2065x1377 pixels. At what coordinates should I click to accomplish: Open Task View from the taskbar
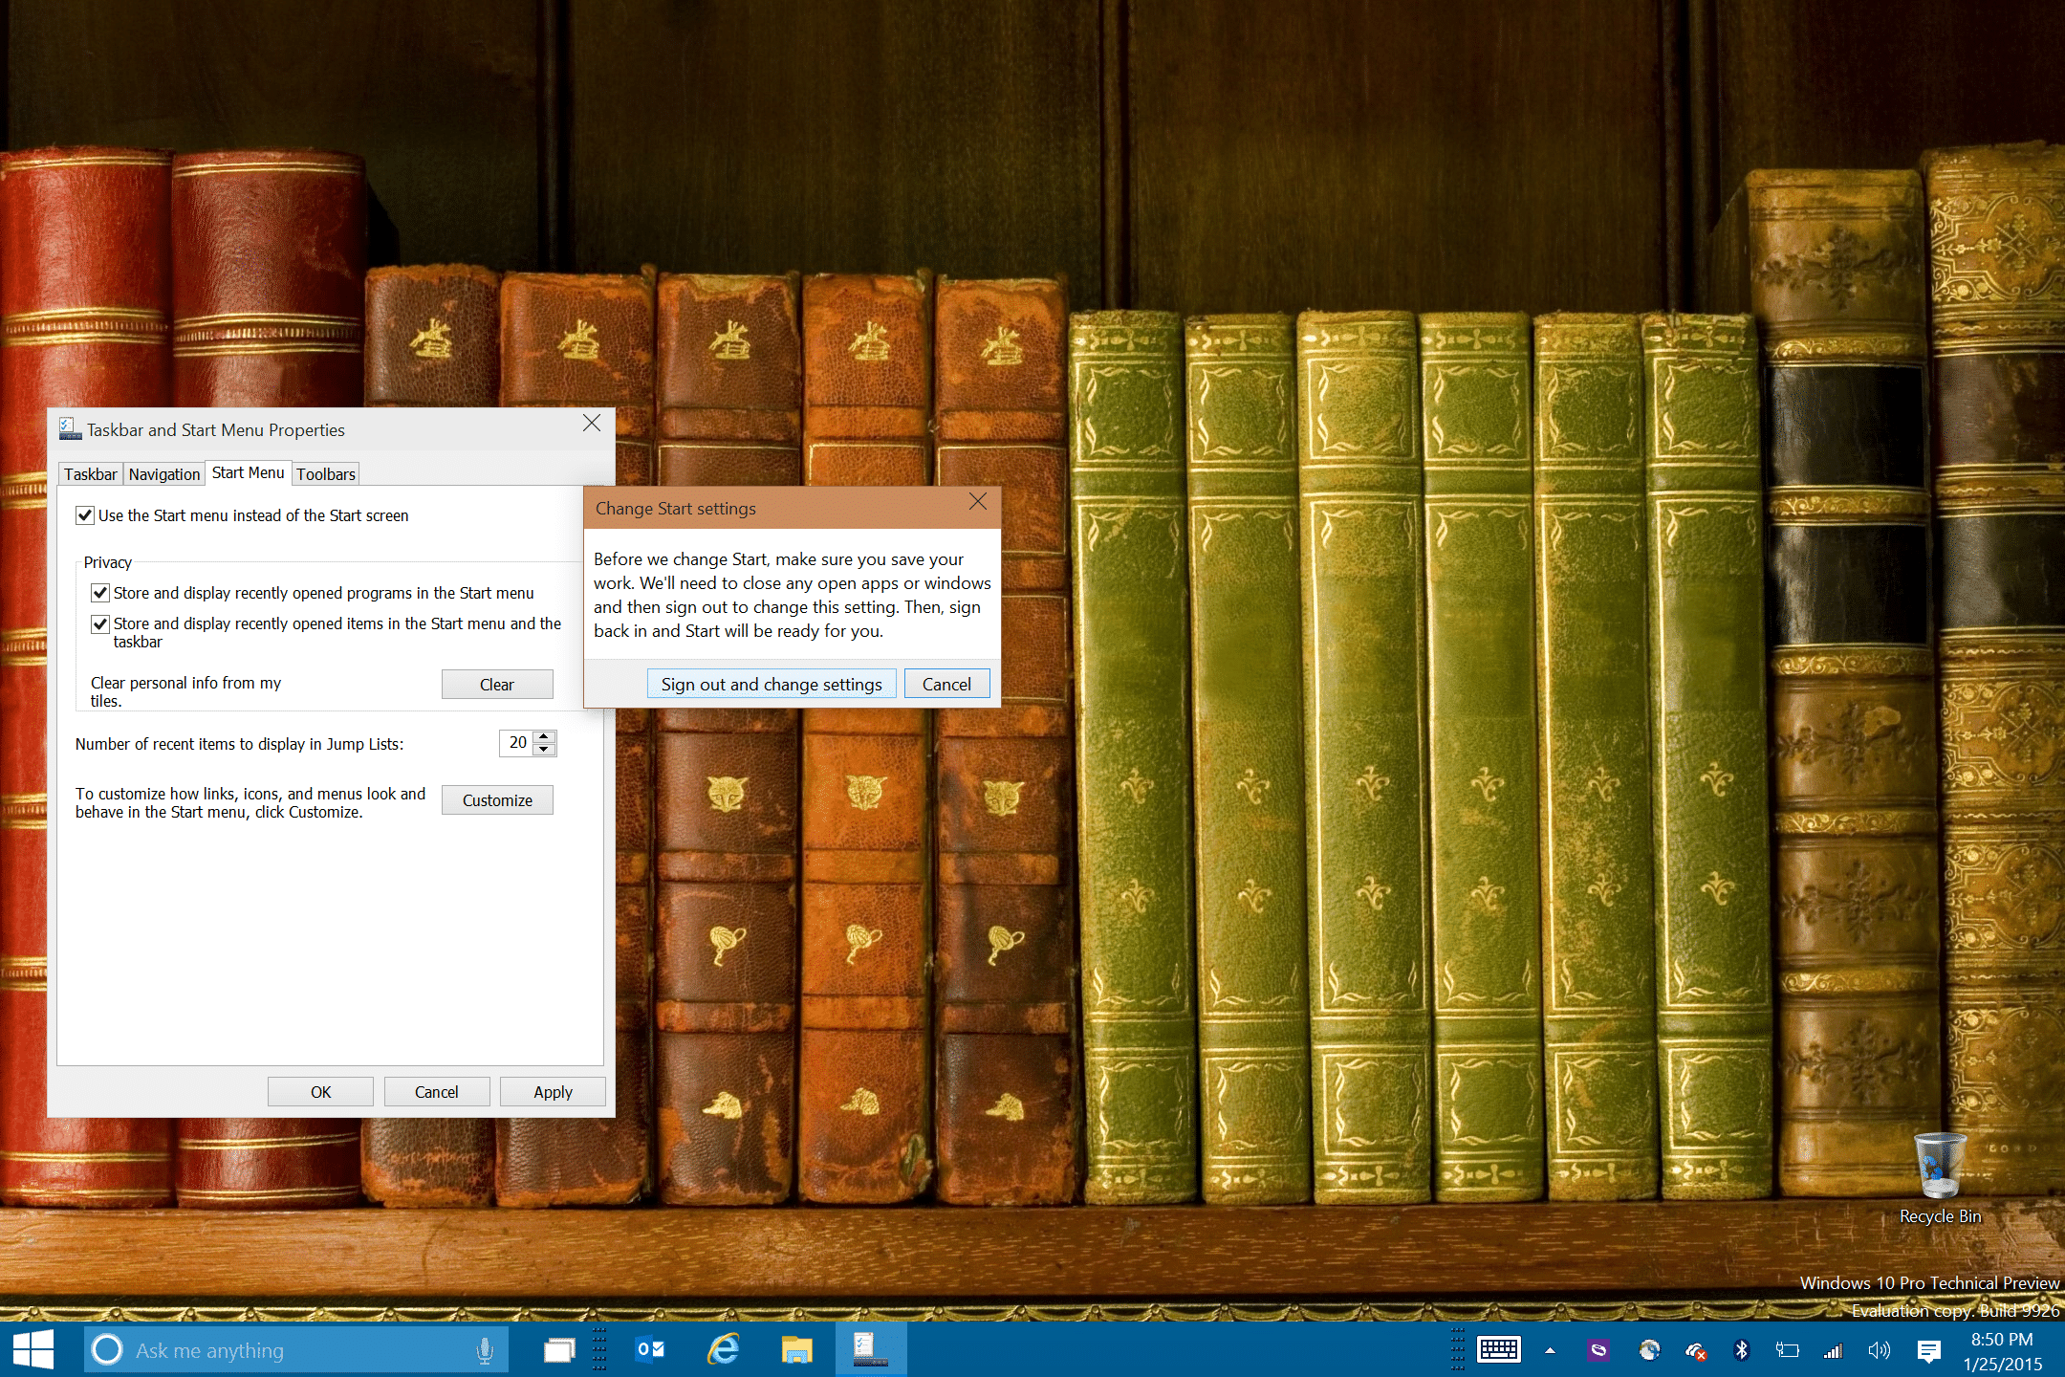pyautogui.click(x=559, y=1350)
